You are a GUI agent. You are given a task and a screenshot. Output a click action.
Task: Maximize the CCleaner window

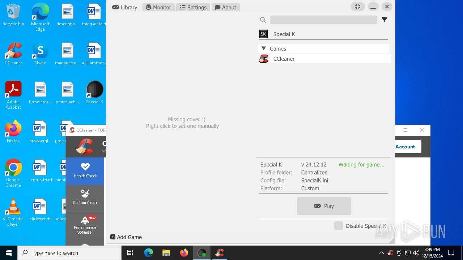pos(405,130)
